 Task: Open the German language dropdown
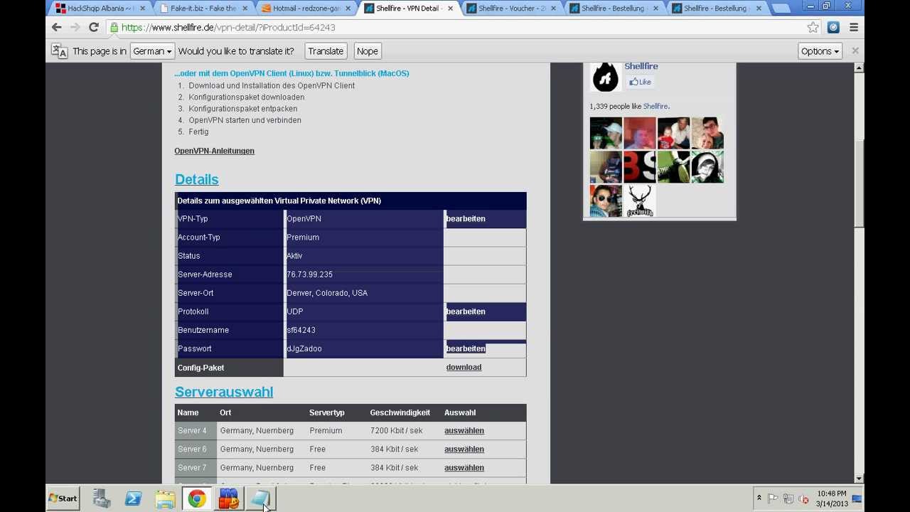pos(152,51)
